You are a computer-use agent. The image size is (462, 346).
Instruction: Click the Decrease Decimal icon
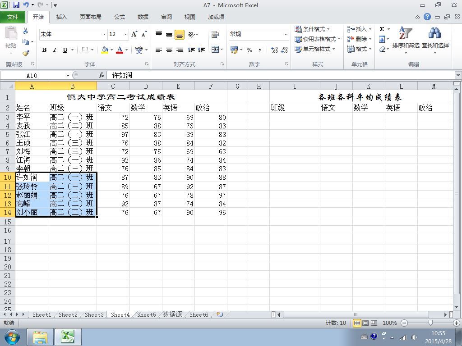point(284,50)
